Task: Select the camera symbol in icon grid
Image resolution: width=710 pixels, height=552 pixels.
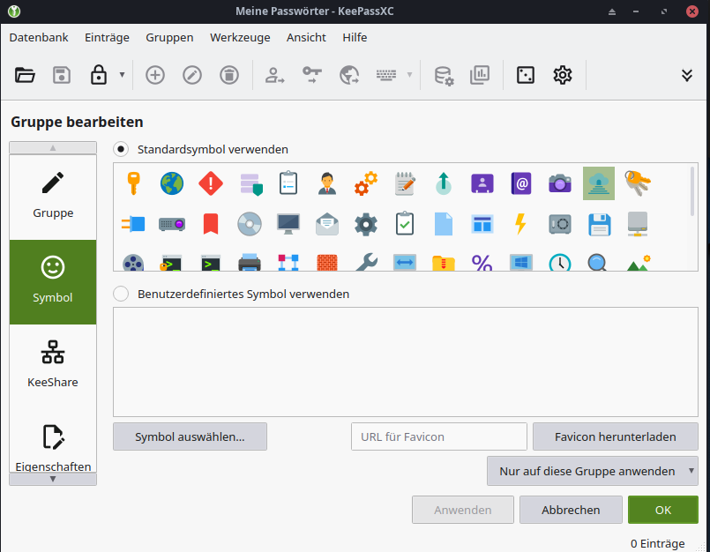Action: [x=559, y=183]
